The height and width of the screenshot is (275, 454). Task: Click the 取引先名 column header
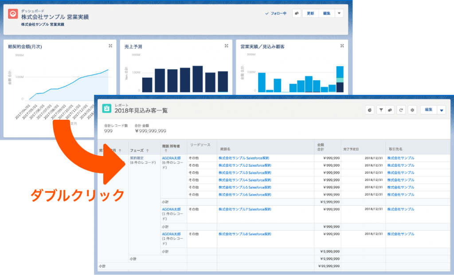pos(395,149)
